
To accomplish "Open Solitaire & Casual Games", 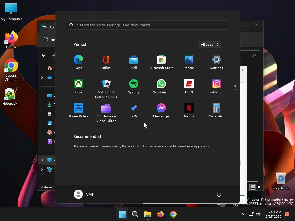I will (106, 89).
